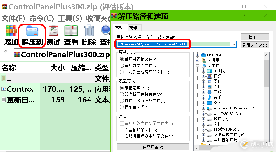276x152 pixels.
Task: Select 软件 (E:) drive
Action: [221, 119]
